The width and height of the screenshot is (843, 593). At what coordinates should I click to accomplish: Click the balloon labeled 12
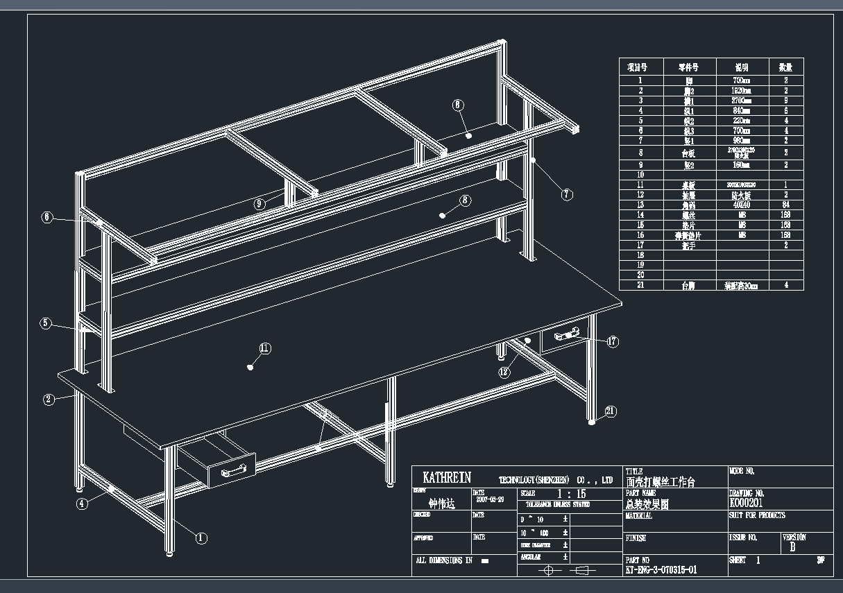tap(504, 372)
